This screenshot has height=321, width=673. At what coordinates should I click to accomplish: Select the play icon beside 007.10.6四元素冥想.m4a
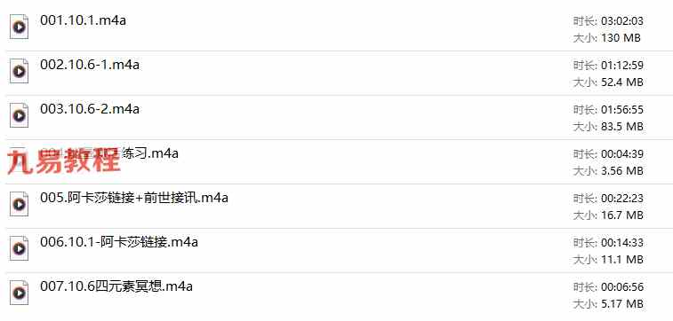(x=19, y=294)
